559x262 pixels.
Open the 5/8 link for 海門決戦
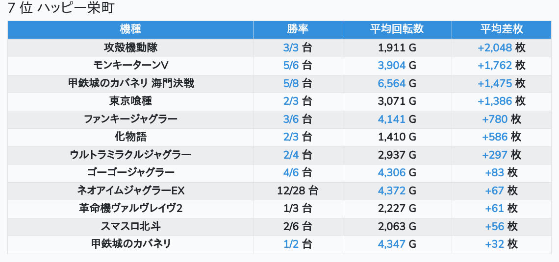pos(291,83)
